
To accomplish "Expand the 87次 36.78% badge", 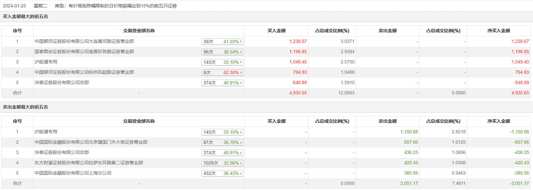I will pos(222,142).
